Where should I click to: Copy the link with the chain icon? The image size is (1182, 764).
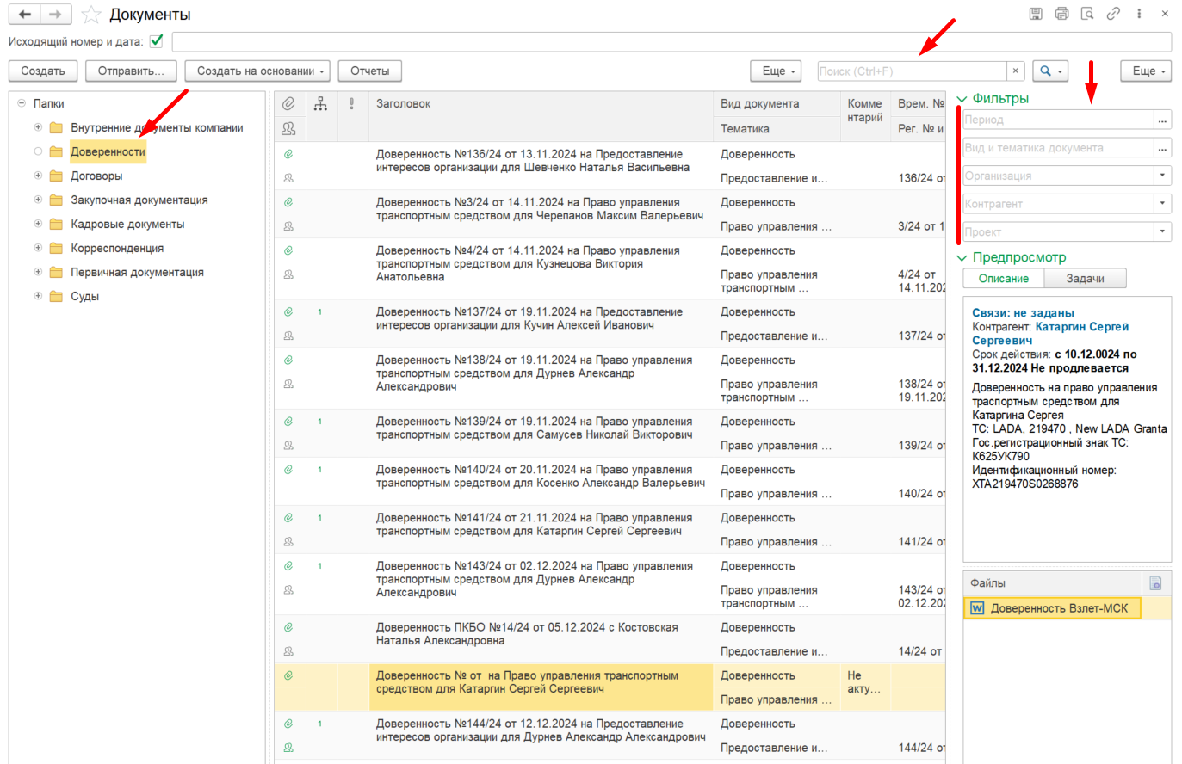1113,14
